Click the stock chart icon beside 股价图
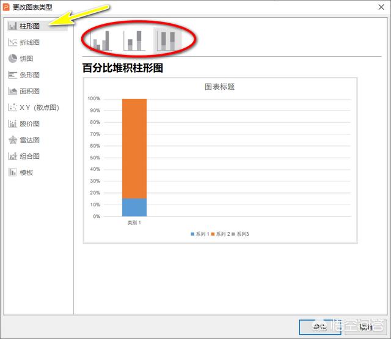Image resolution: width=391 pixels, height=339 pixels. coord(12,123)
